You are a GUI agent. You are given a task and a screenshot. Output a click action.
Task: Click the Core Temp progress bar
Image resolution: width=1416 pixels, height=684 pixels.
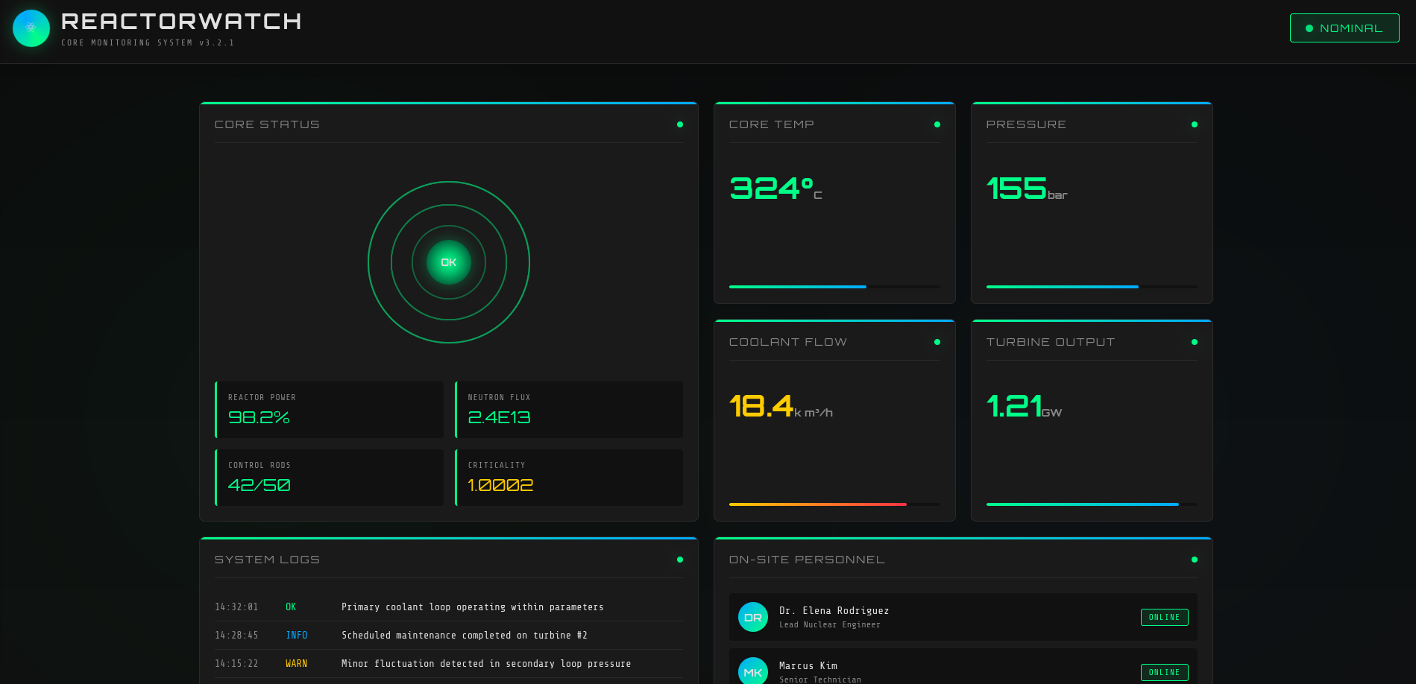click(x=834, y=287)
